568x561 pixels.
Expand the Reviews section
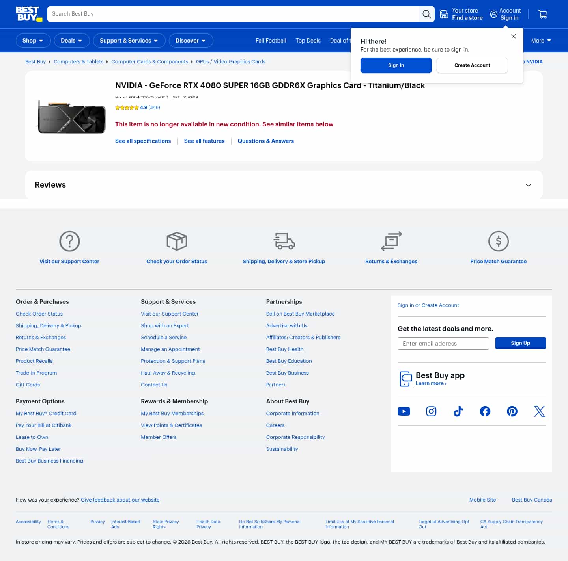284,185
